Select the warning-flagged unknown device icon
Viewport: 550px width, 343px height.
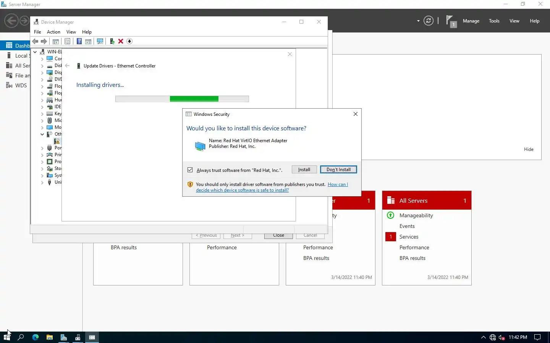(x=57, y=141)
